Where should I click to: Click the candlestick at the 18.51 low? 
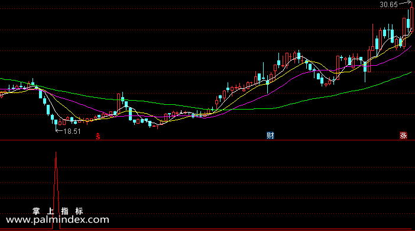(x=56, y=124)
